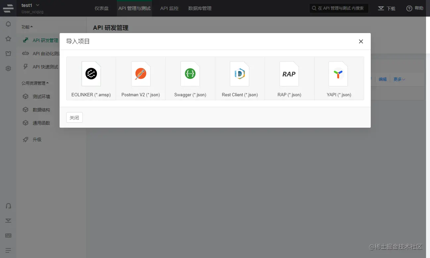Image resolution: width=430 pixels, height=258 pixels.
Task: Click the rocket icon beside 升级
Action: [x=25, y=140]
